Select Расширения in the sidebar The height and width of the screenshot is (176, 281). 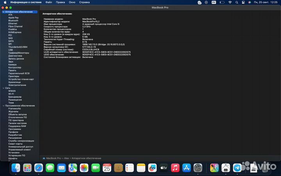click(15, 138)
